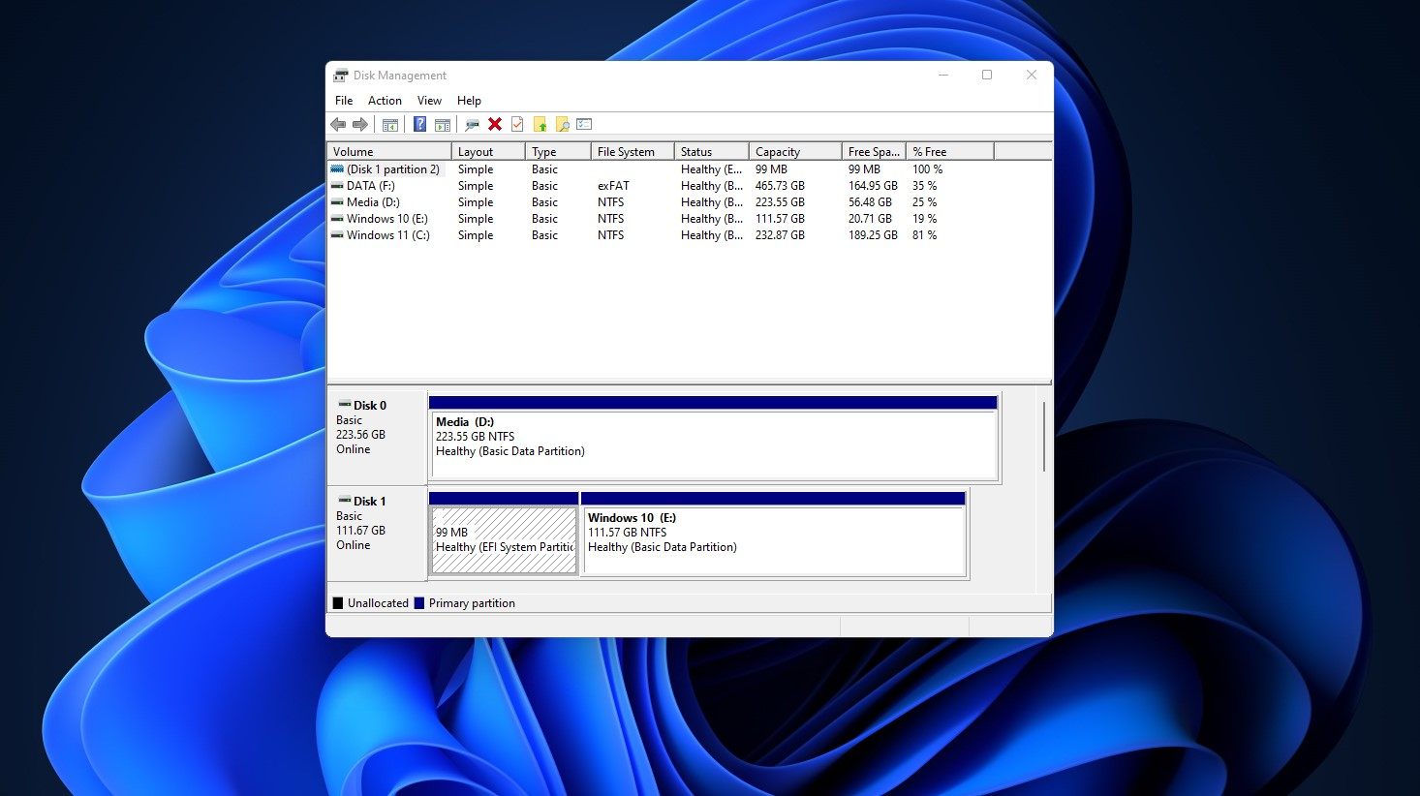Image resolution: width=1420 pixels, height=796 pixels.
Task: Click the Connect/Rescan disk toolbar icon
Action: pos(472,124)
